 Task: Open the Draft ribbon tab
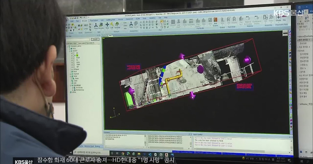[72, 21]
